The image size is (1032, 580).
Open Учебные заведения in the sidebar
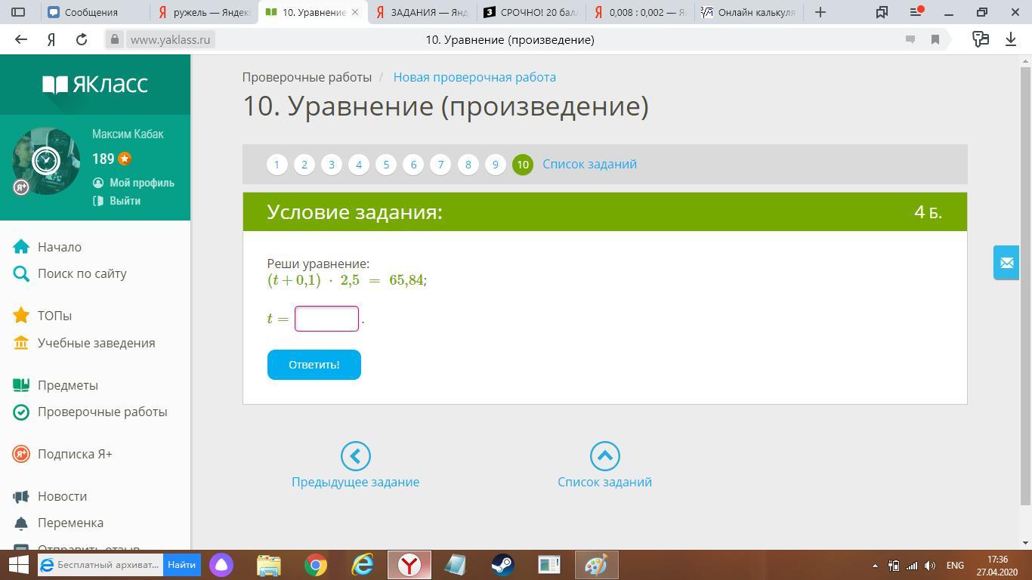[x=97, y=343]
